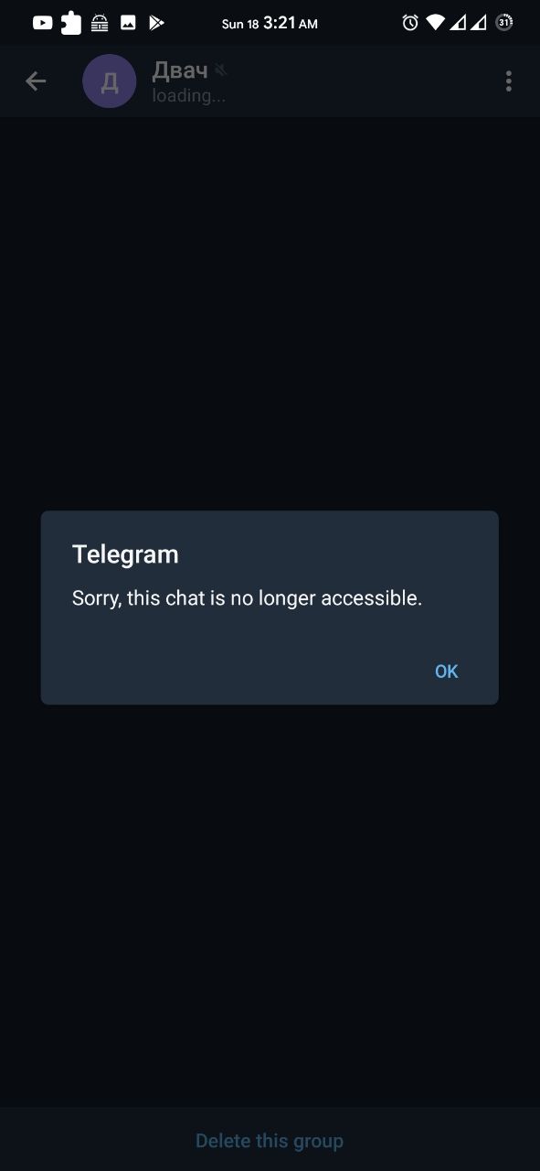Tap the back arrow in chat header
This screenshot has width=540, height=1171.
tap(36, 81)
